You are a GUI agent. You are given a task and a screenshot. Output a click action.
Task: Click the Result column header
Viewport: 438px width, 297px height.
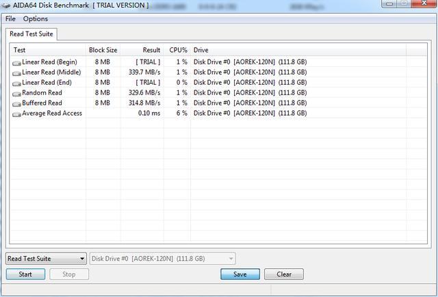pyautogui.click(x=151, y=50)
